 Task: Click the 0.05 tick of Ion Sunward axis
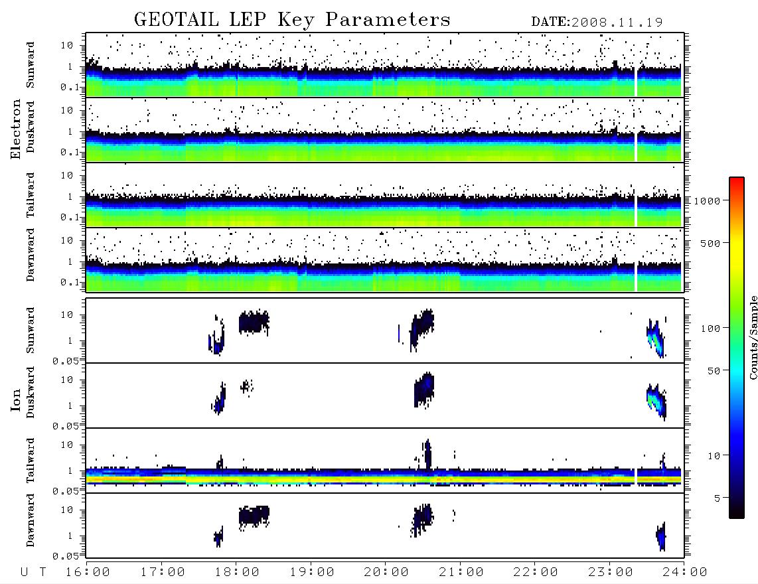[66, 361]
